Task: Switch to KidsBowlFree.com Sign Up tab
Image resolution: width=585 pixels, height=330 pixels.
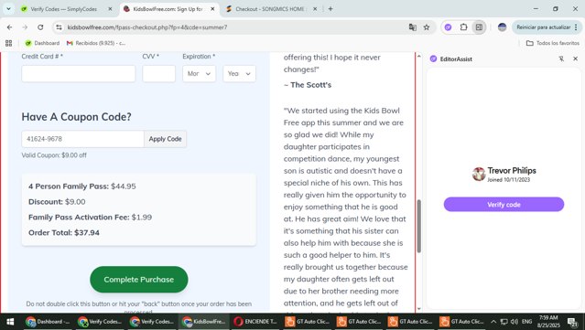Action: [168, 9]
